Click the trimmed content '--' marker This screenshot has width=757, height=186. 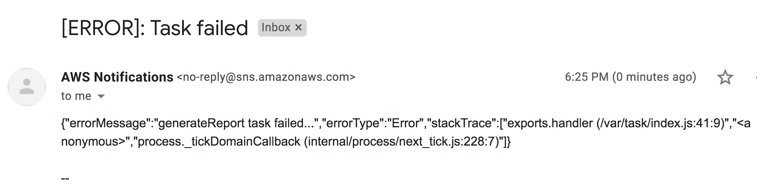65,178
